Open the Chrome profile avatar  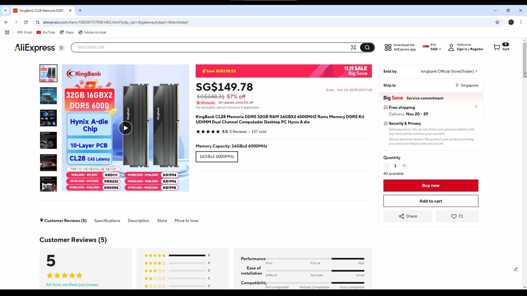click(x=511, y=22)
